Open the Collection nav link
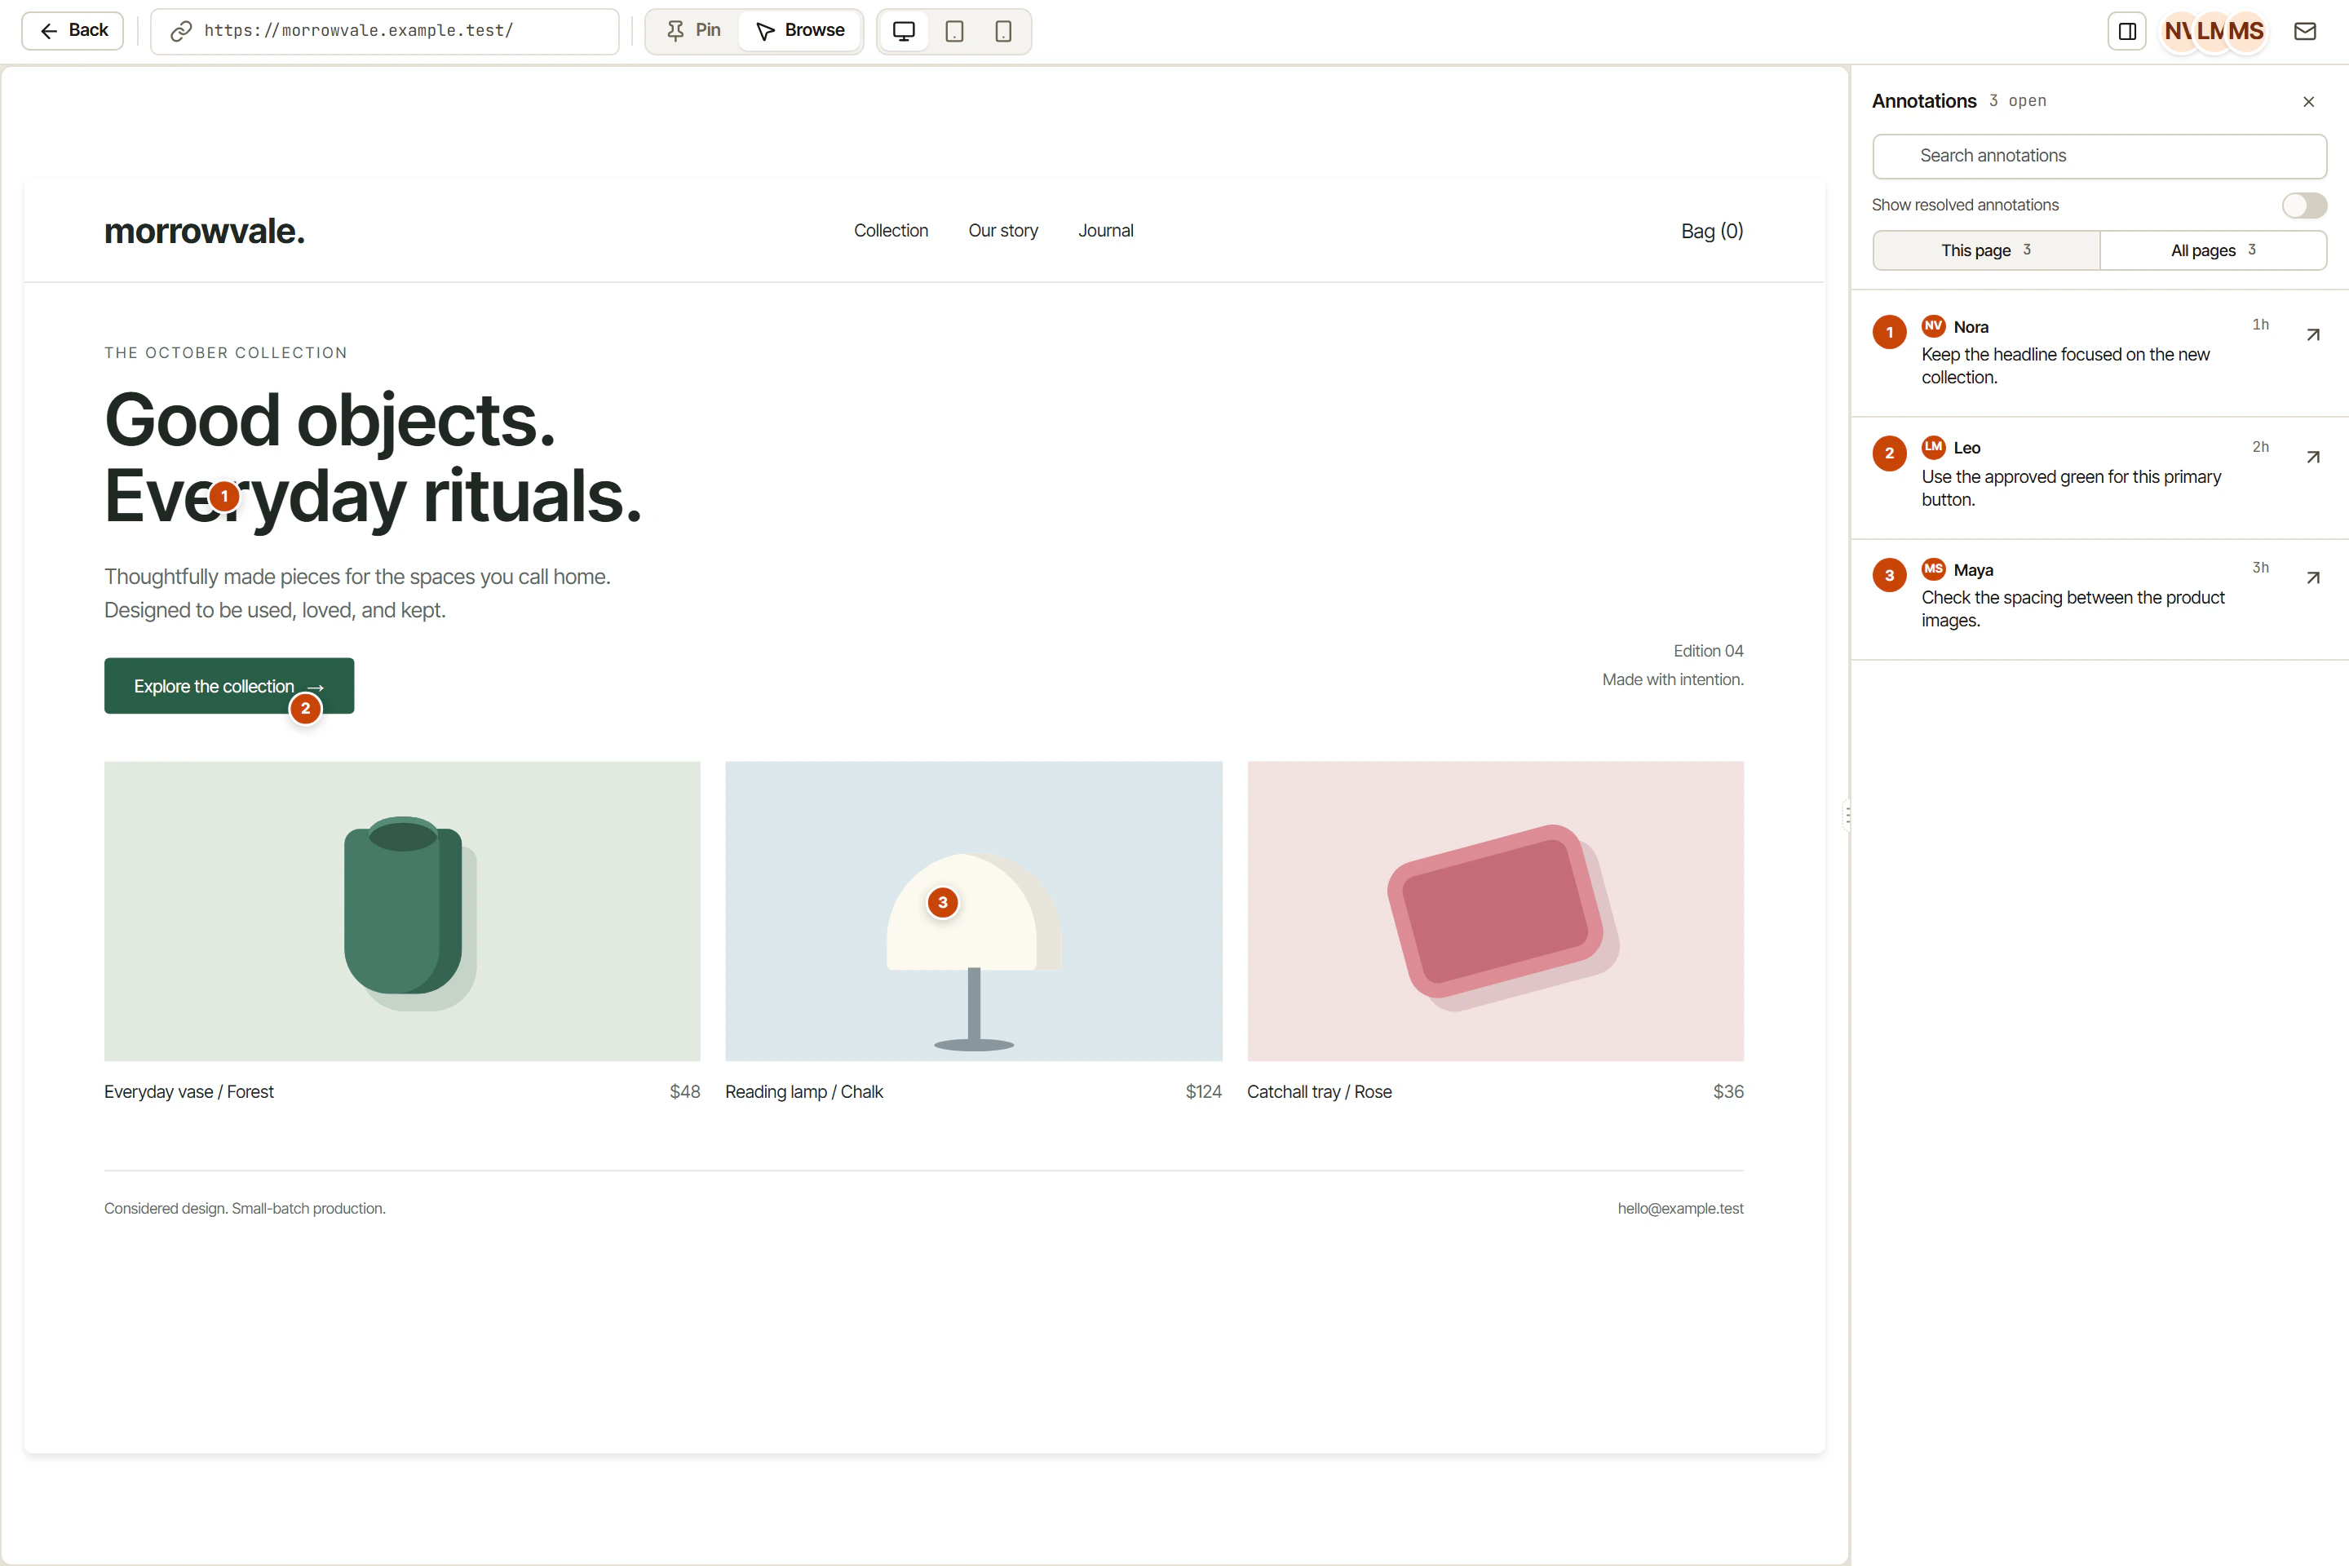Screen dimensions: 2349x1566 [x=891, y=231]
